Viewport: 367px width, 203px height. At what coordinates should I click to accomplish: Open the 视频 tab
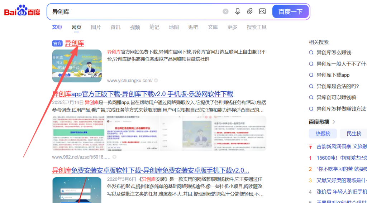pos(135,27)
